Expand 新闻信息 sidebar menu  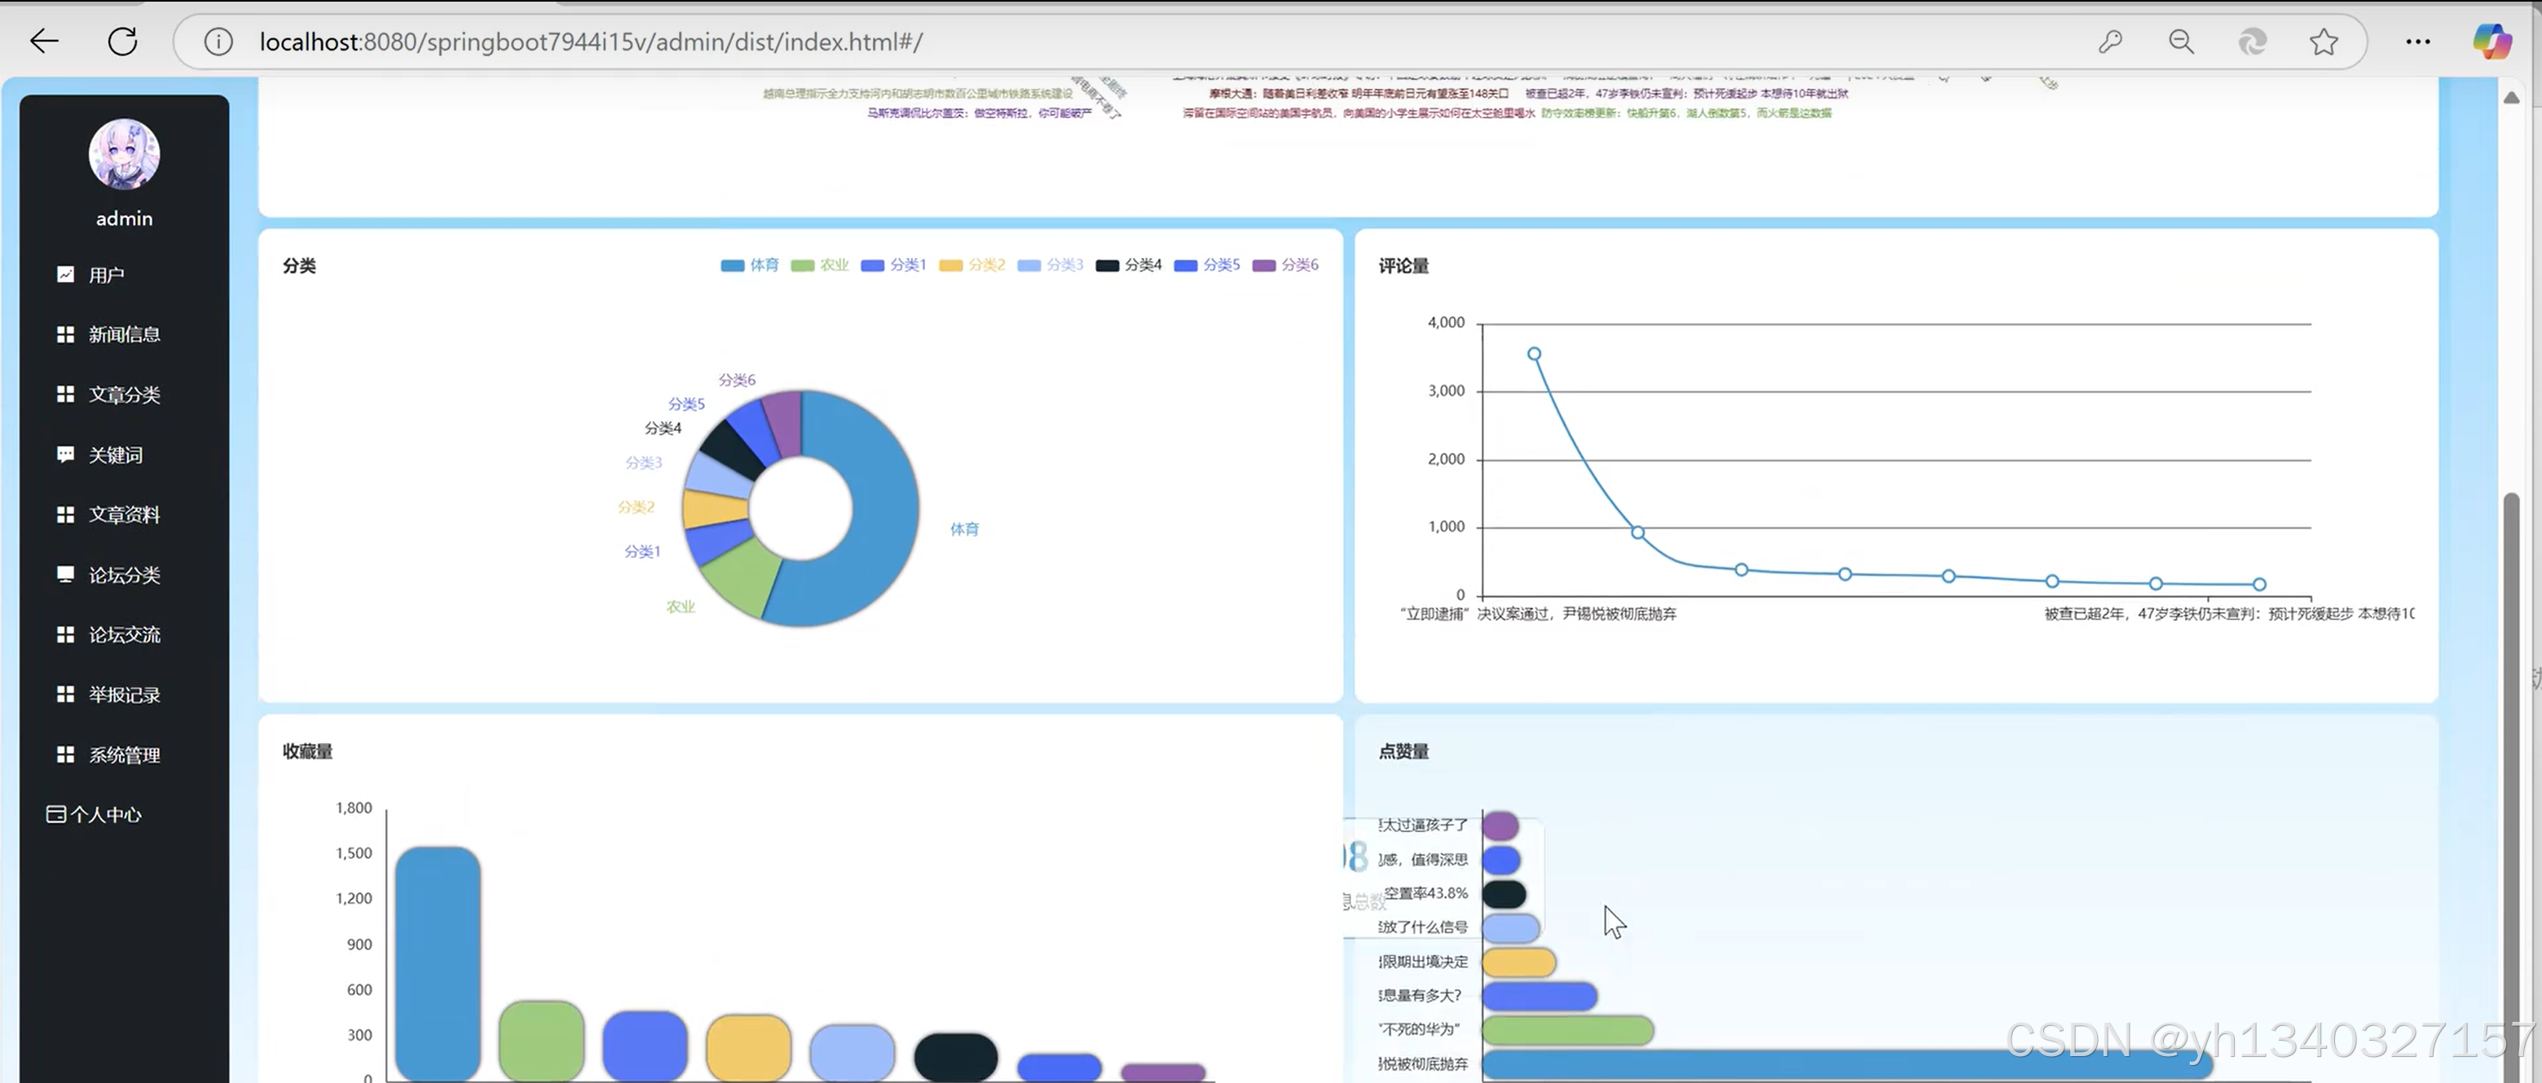tap(123, 334)
